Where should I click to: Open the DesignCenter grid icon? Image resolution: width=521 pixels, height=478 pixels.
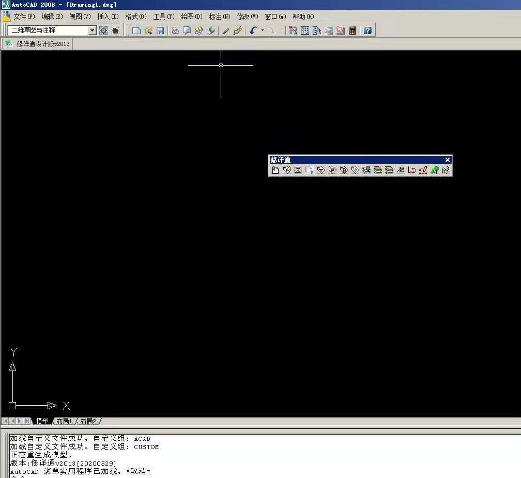coord(305,30)
